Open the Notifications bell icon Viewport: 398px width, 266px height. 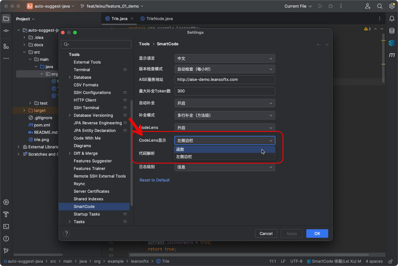click(x=392, y=19)
